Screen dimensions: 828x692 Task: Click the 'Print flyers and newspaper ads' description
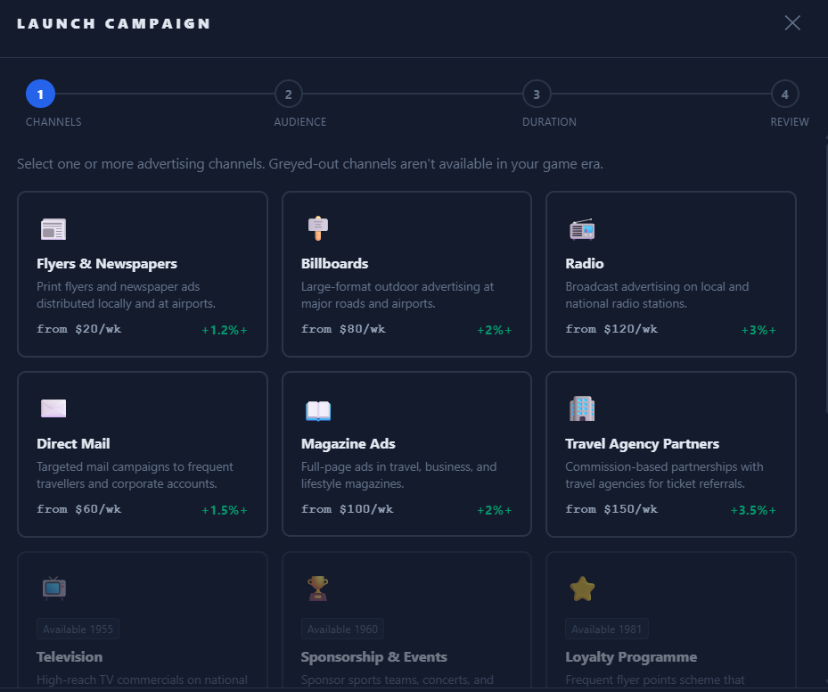click(x=127, y=295)
